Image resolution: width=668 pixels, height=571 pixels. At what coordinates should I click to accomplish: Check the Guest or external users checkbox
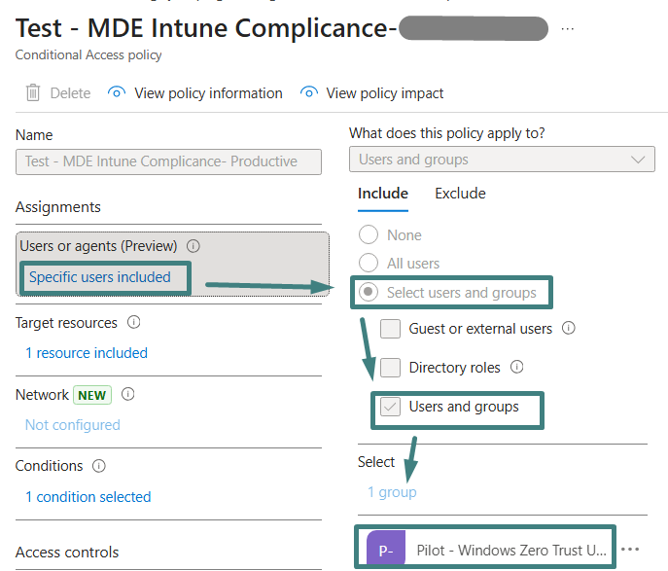(x=390, y=329)
